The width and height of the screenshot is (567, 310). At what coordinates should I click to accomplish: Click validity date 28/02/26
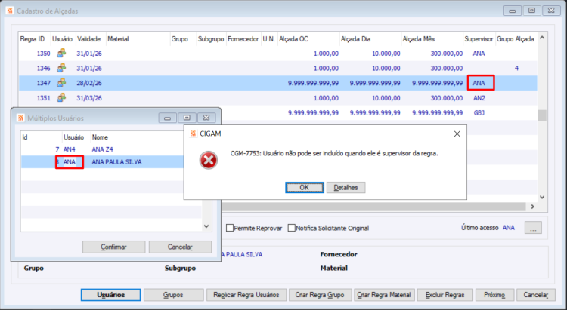click(x=89, y=83)
